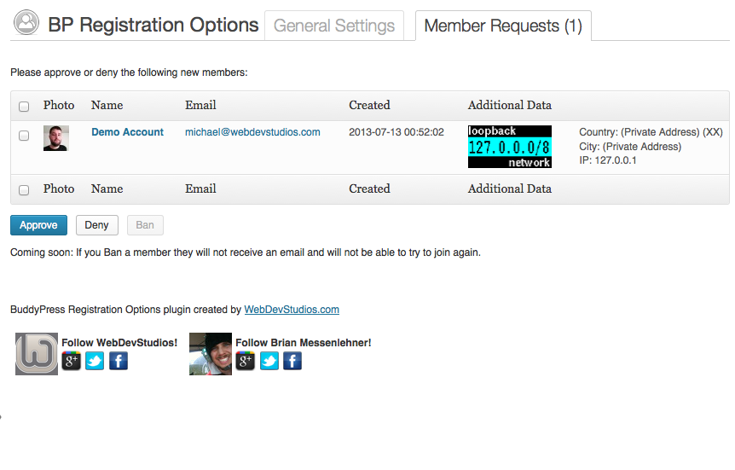Open WebDevStudios Twitter icon
Screen dimensions: 735x470
95,361
